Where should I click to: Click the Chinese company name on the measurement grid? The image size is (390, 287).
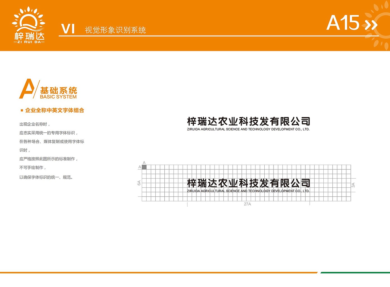248,183
